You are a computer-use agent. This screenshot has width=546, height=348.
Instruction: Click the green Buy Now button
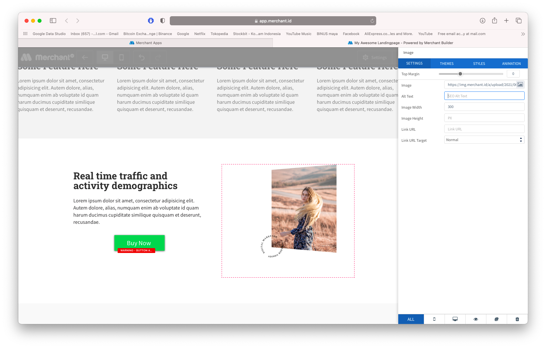139,243
